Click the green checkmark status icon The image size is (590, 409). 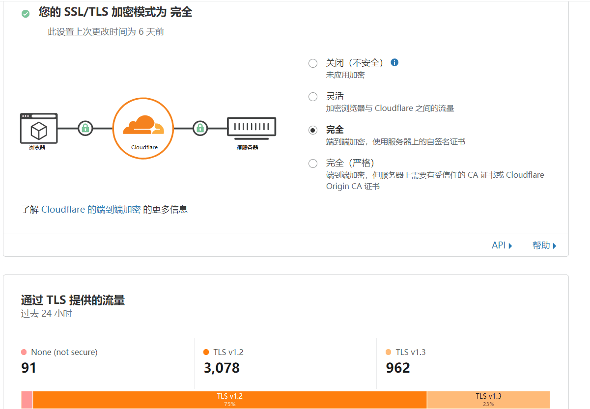pyautogui.click(x=26, y=14)
